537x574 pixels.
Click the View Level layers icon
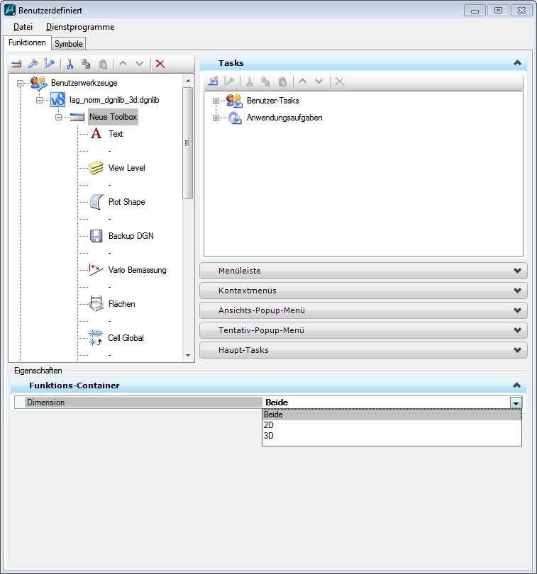tap(96, 168)
